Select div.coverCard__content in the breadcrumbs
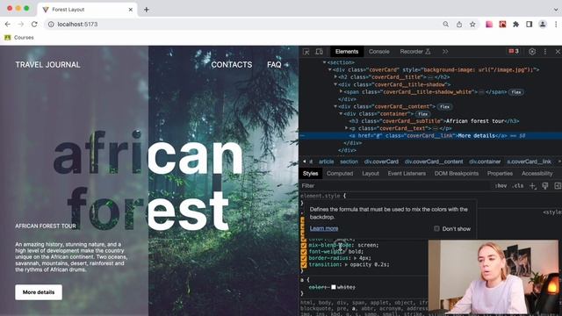This screenshot has width=562, height=316. (x=434, y=162)
